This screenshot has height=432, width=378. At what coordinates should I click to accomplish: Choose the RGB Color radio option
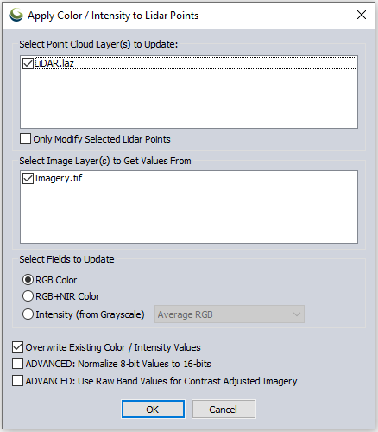[28, 280]
